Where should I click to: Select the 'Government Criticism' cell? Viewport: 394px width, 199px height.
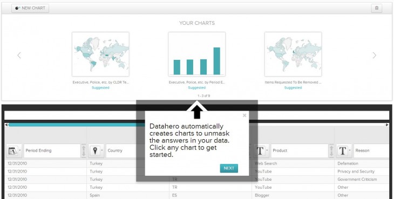(x=362, y=180)
